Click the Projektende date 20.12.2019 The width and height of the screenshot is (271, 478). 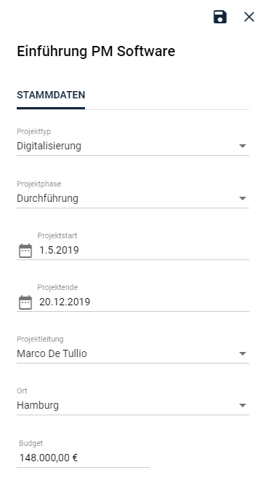click(65, 302)
